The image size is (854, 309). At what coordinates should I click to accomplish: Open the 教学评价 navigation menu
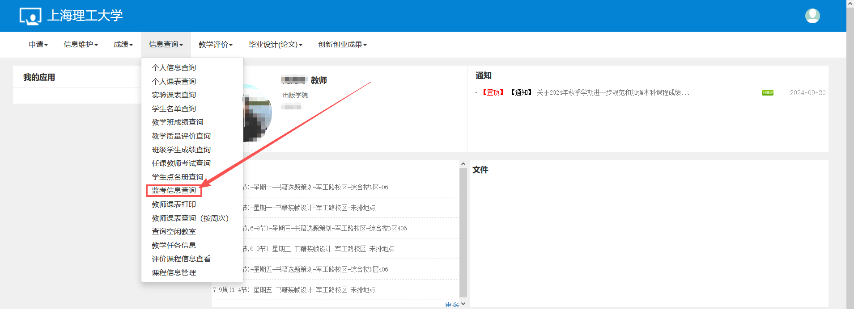[x=216, y=45]
